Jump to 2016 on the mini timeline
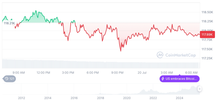 click(74, 98)
